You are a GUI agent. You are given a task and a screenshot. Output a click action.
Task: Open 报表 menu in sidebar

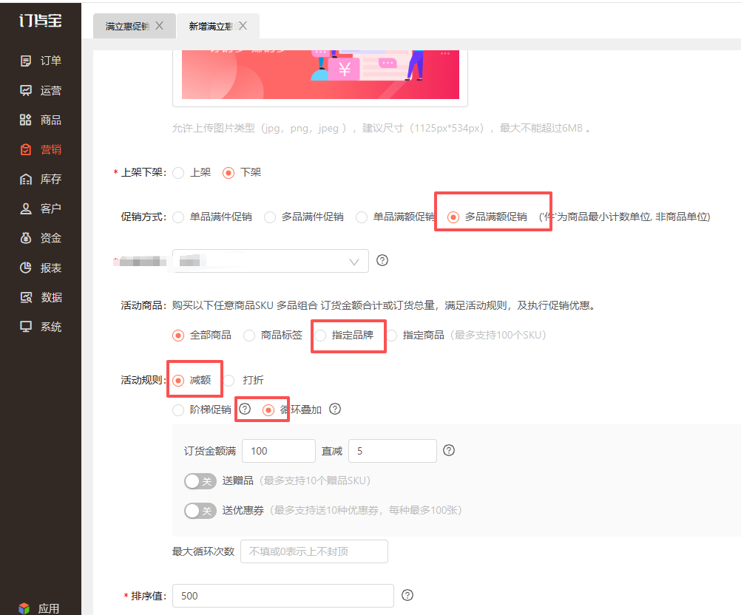[41, 268]
